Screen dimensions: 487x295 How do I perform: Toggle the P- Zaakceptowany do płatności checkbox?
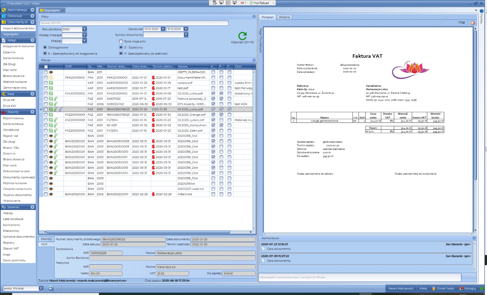[121, 53]
